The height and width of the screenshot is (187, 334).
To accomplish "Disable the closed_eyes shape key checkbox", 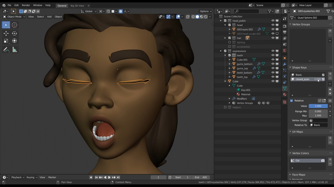I will (323, 79).
